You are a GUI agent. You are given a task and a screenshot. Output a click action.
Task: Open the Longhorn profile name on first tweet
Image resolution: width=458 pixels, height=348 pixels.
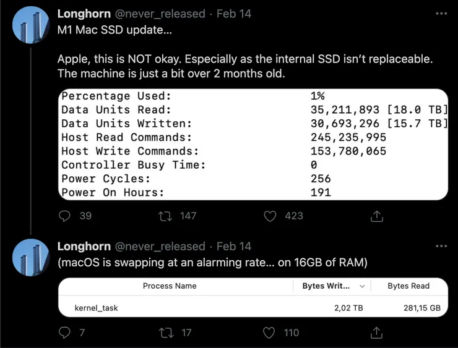(84, 14)
